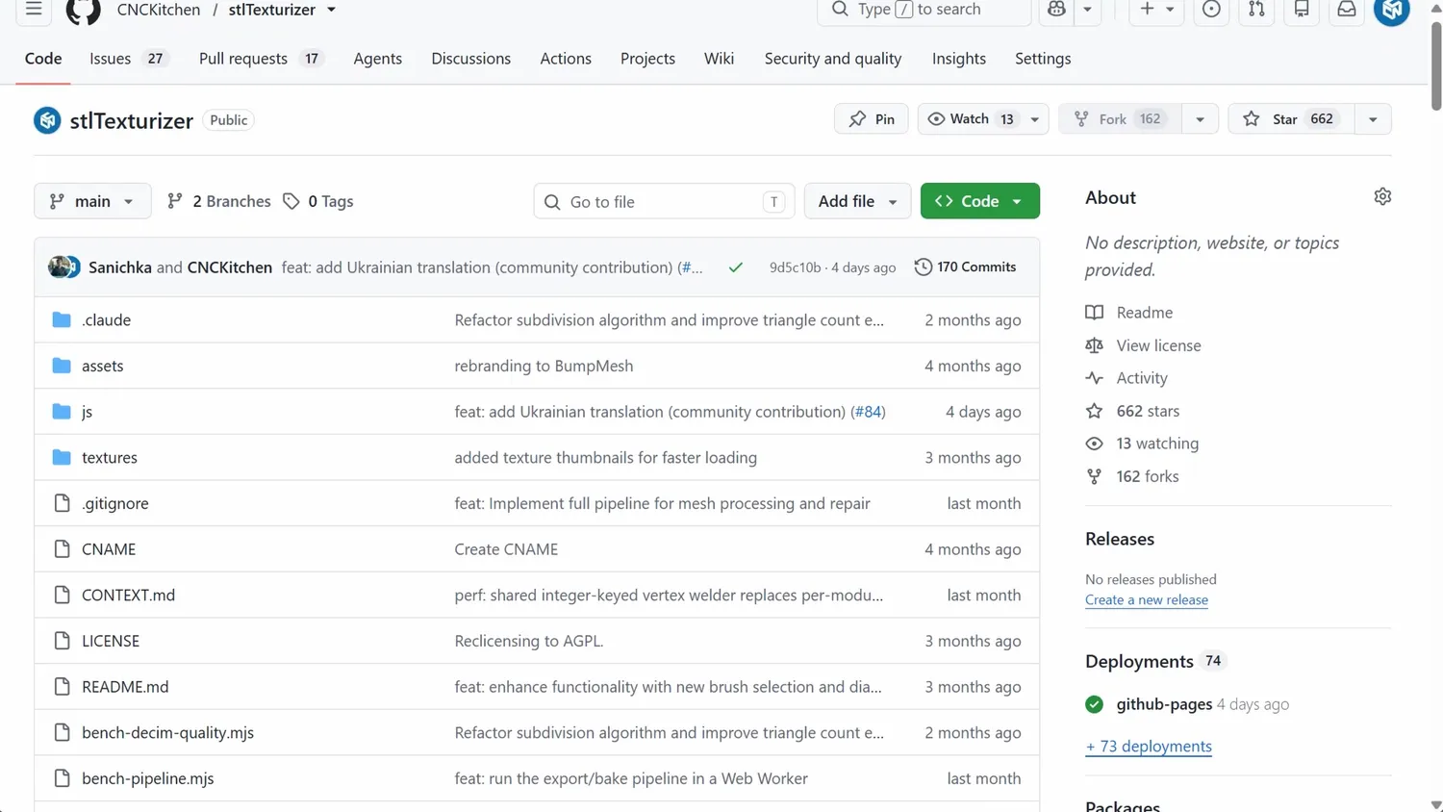Screen dimensions: 1443x812
Task: Open the Actions tab
Action: point(566,59)
